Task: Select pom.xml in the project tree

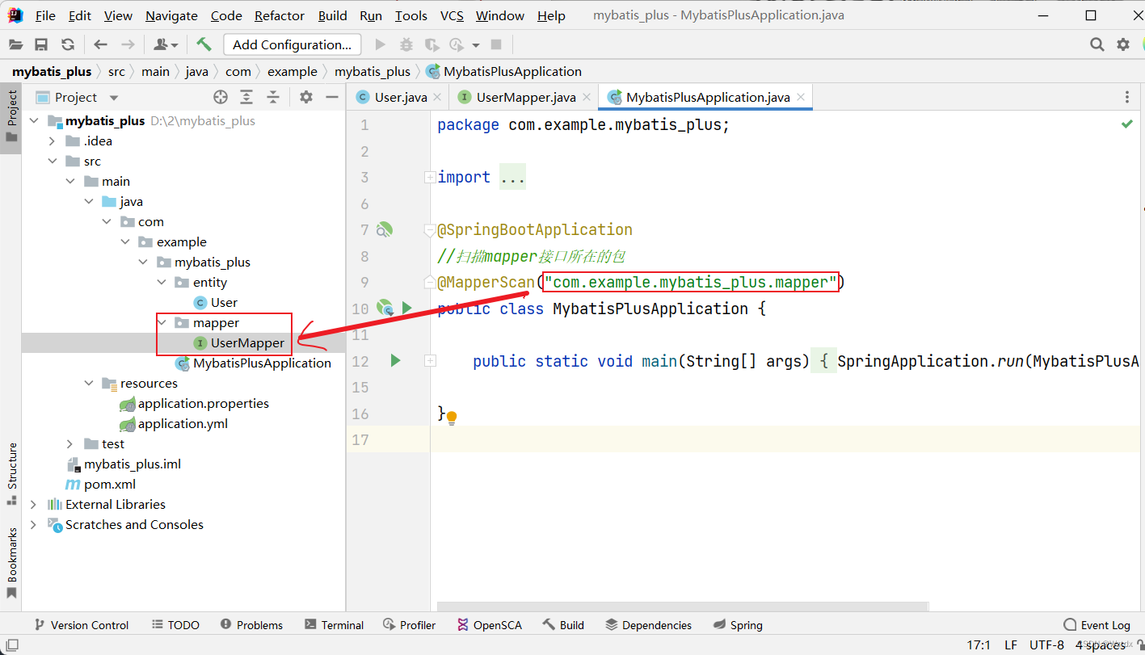Action: pyautogui.click(x=110, y=484)
